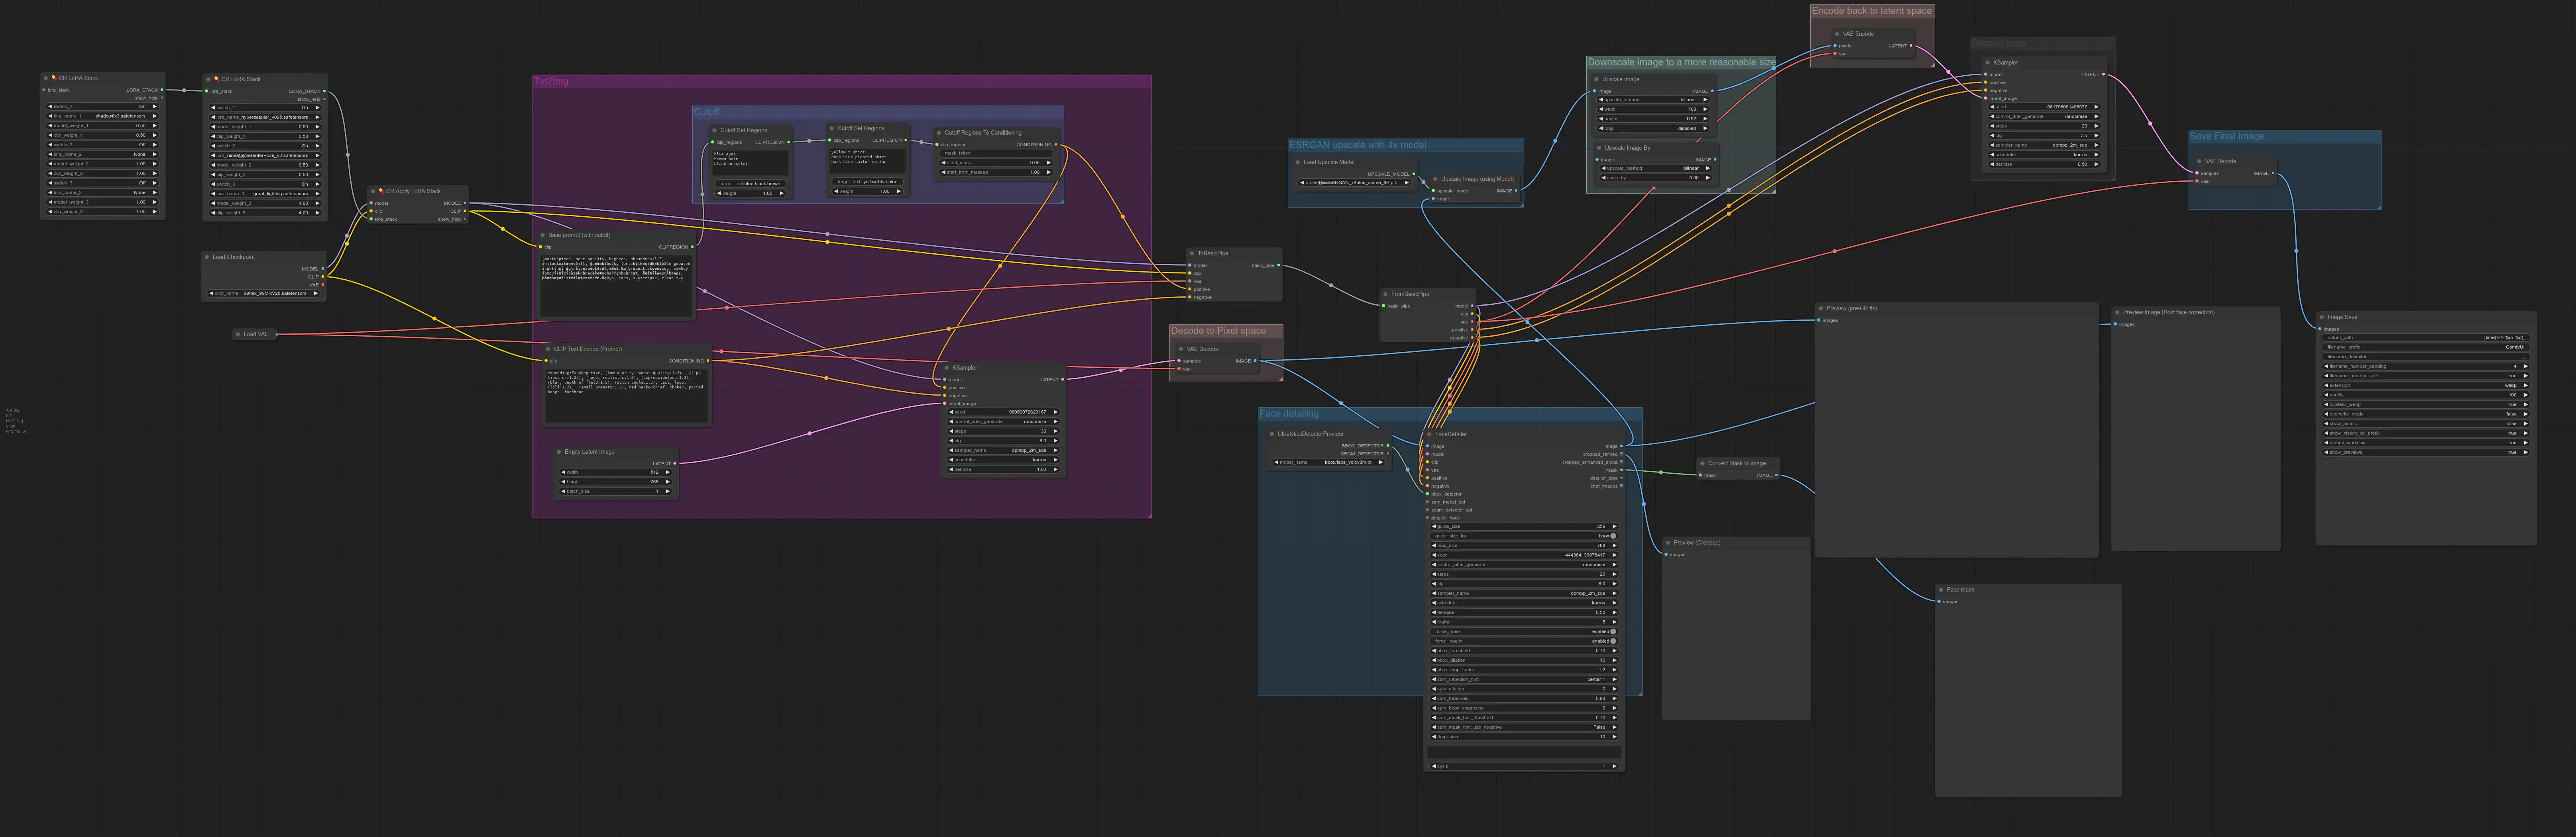Click the Face detailing group title
Screen dimensions: 2576x837
[x=1289, y=413]
